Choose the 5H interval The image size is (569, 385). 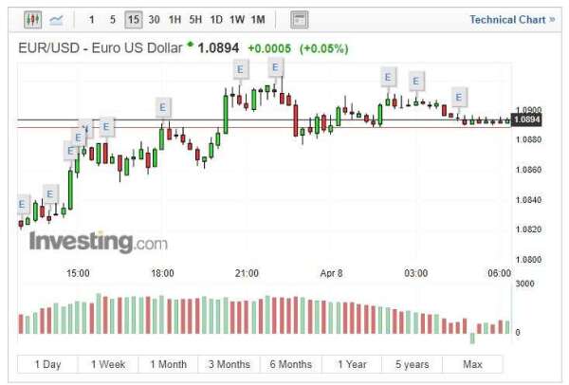coord(195,20)
